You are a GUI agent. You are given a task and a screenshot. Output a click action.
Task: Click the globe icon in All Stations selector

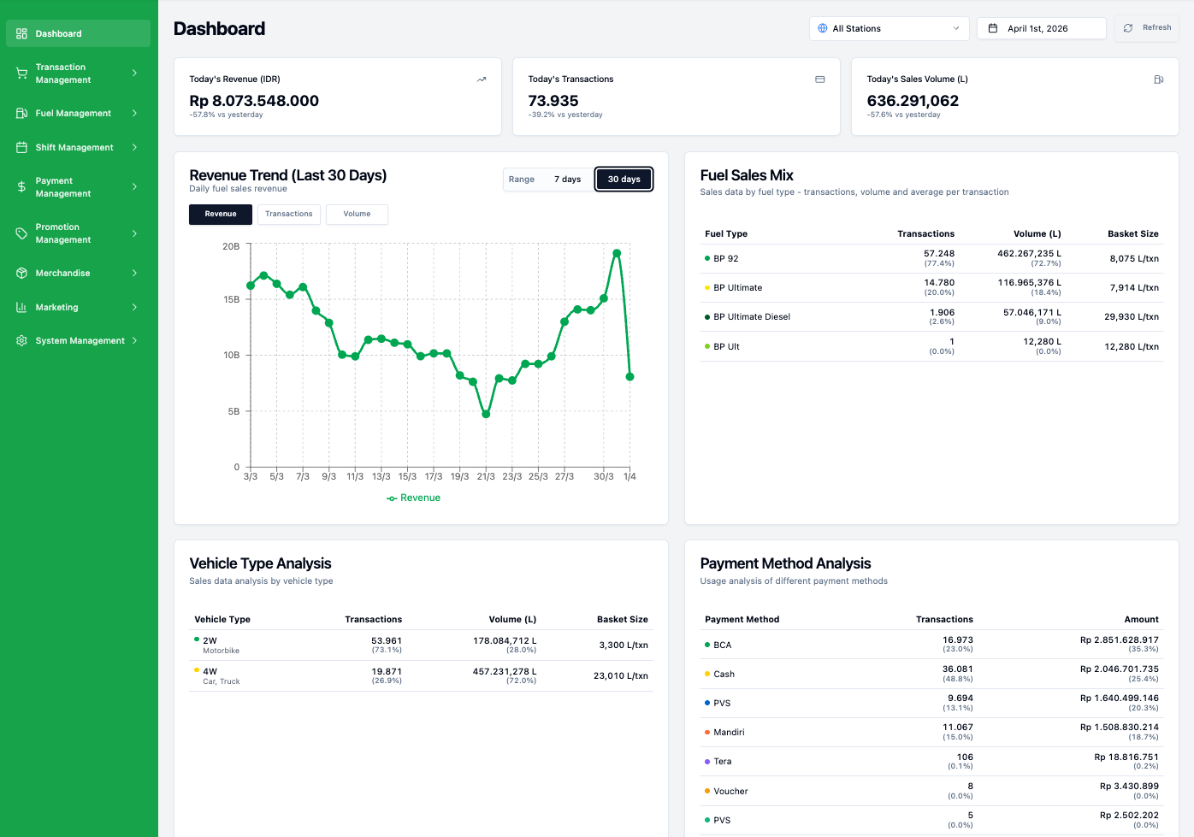823,28
